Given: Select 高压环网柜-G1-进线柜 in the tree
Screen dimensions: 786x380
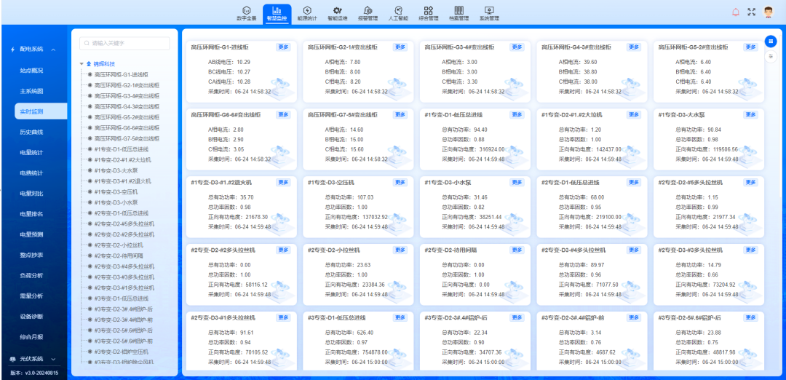Looking at the screenshot, I should tap(121, 74).
